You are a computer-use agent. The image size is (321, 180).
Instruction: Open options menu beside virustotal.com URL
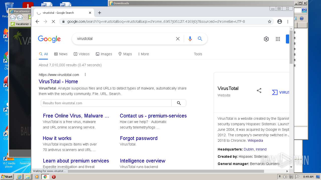[85, 74]
